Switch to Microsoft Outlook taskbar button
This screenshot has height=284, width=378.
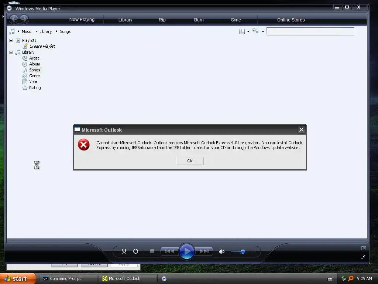[128, 278]
